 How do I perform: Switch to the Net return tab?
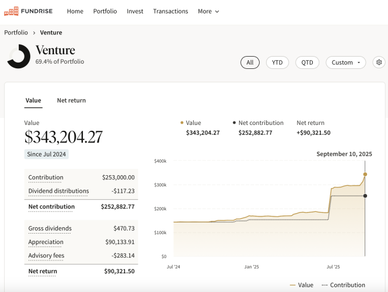pyautogui.click(x=71, y=100)
